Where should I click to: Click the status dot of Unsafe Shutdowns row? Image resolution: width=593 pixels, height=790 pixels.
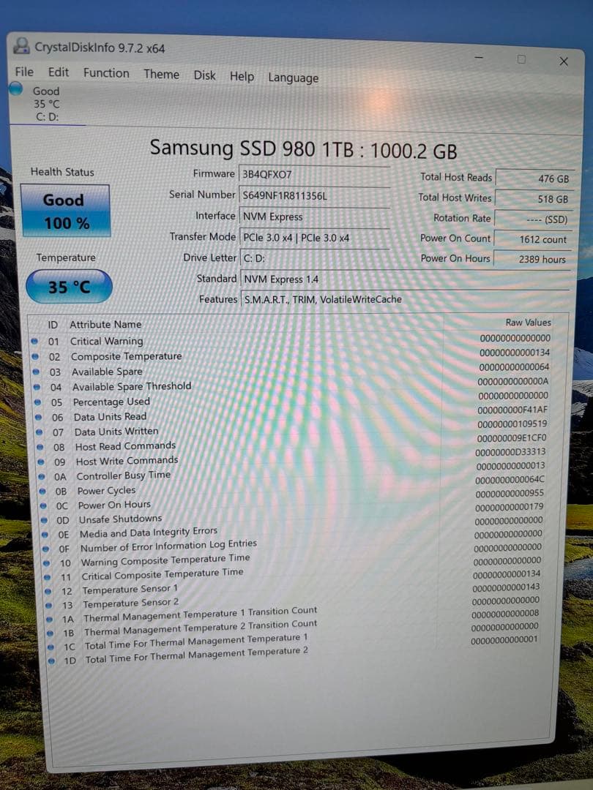click(45, 520)
